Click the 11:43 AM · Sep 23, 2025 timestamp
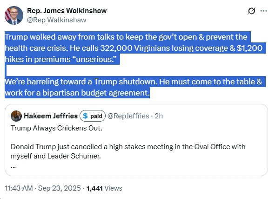 tap(42, 188)
